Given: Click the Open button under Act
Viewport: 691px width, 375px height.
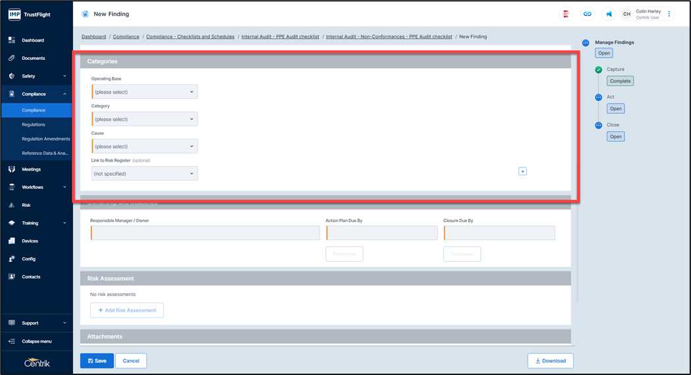Looking at the screenshot, I should 616,109.
